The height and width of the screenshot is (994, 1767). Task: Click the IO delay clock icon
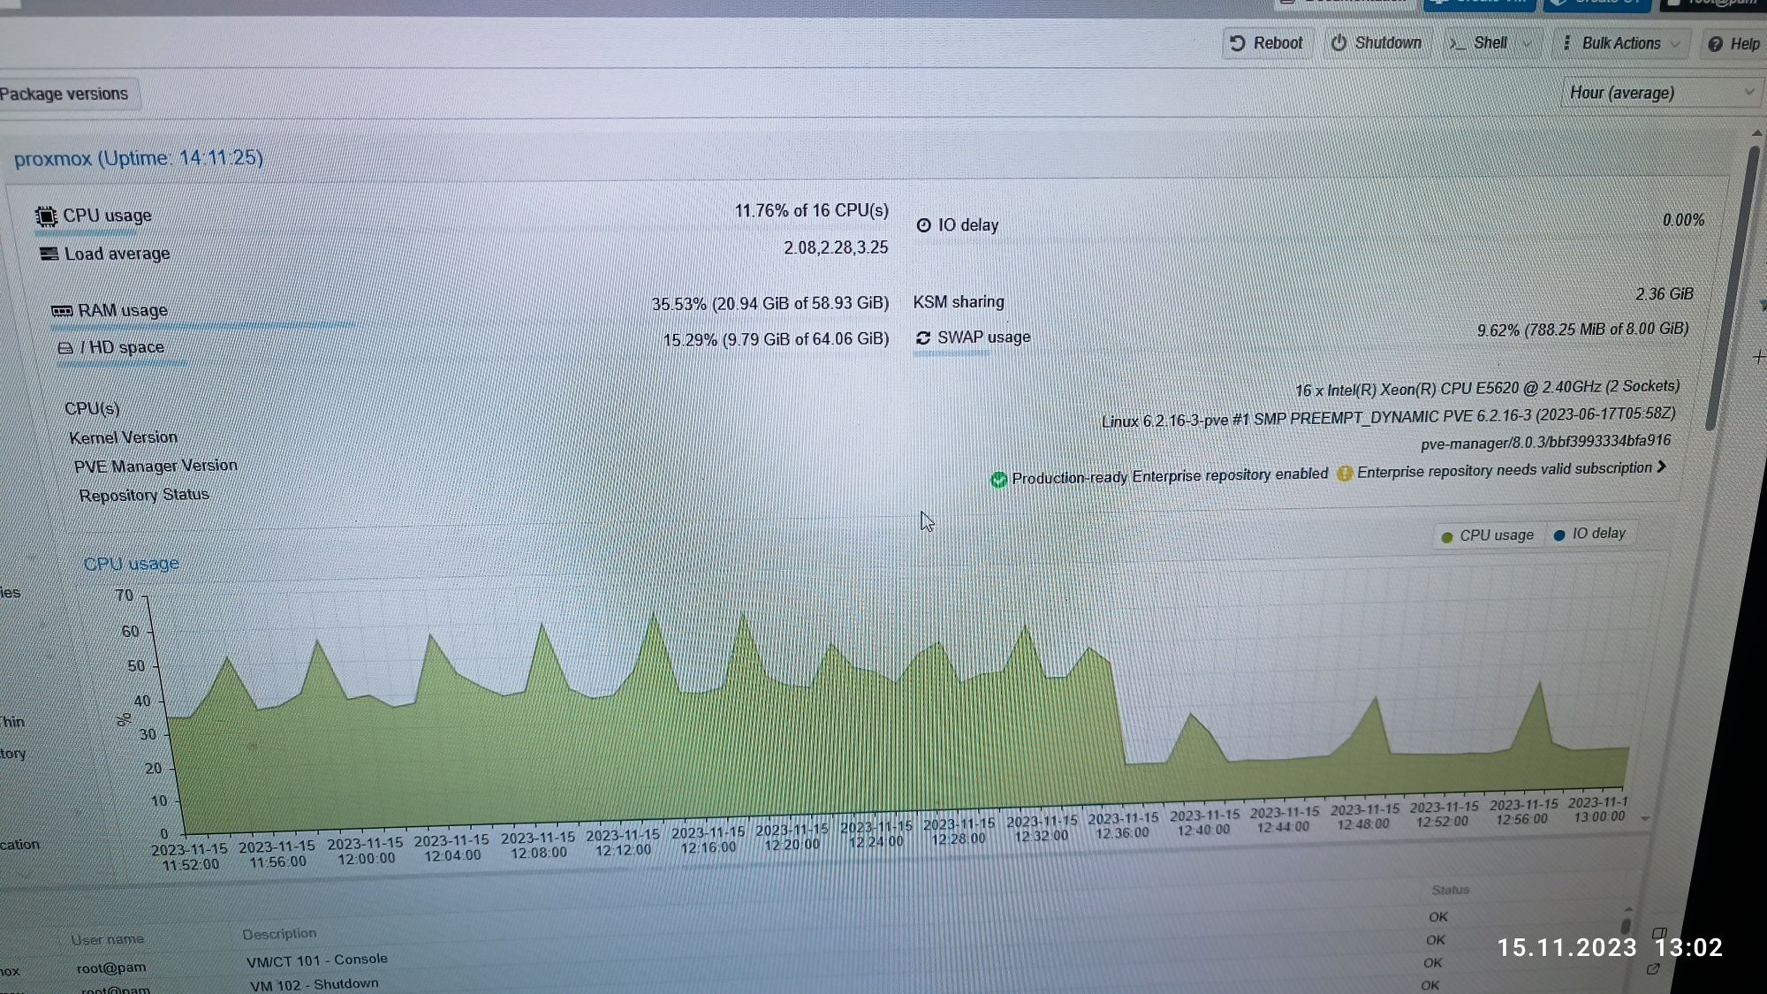[x=923, y=225]
